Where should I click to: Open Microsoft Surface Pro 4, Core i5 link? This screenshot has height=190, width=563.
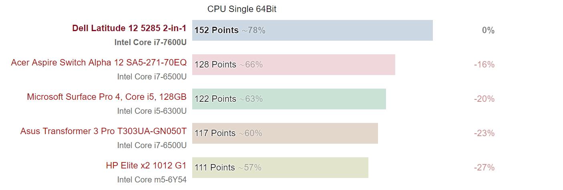click(x=107, y=97)
